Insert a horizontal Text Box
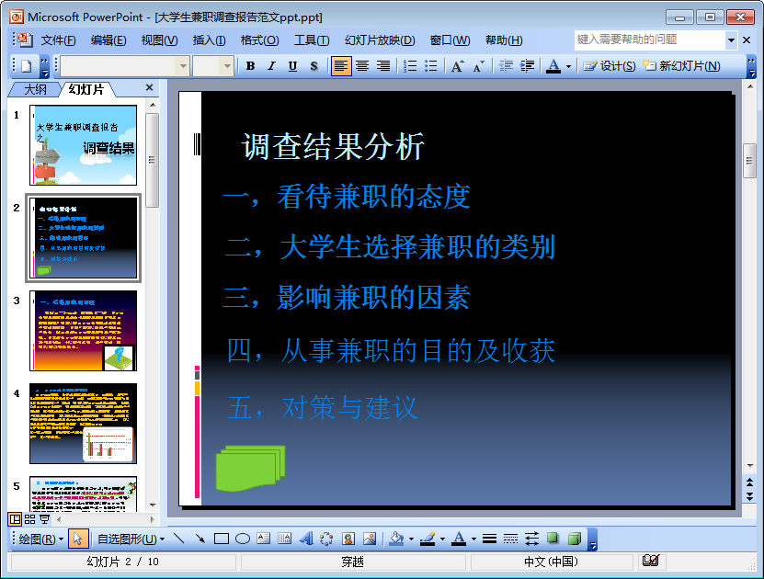This screenshot has width=764, height=579. pos(264,539)
